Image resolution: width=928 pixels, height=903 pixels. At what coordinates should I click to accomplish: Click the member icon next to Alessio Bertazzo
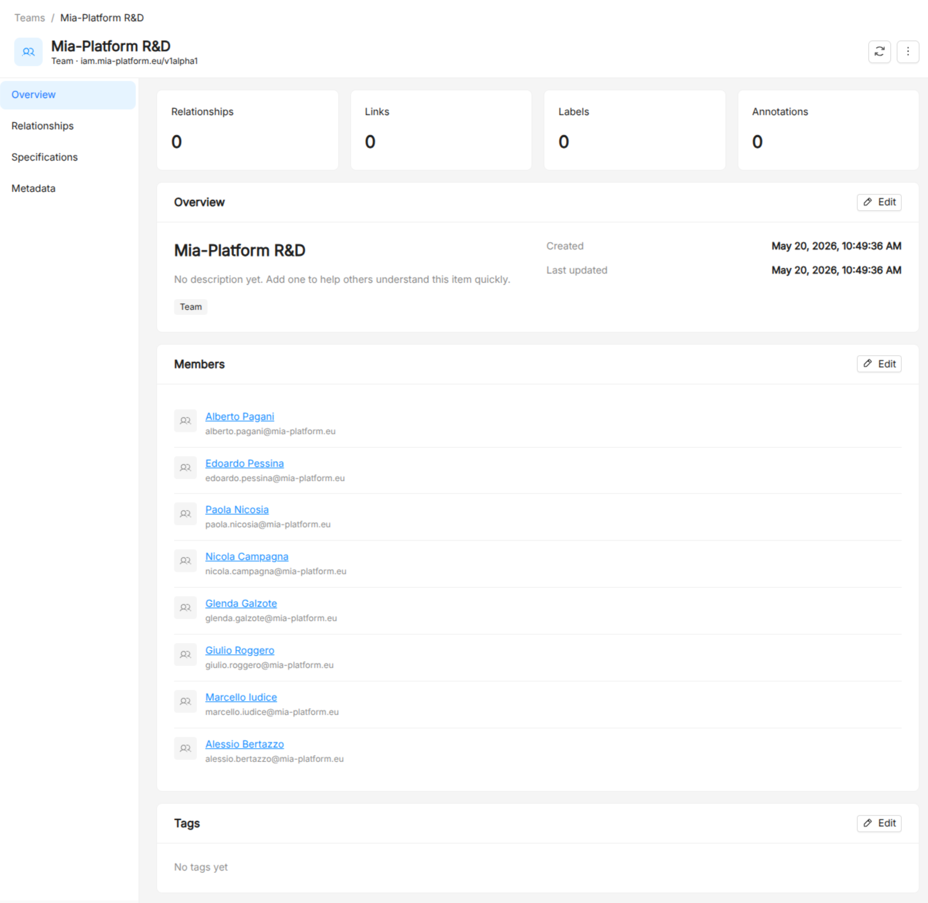coord(185,749)
